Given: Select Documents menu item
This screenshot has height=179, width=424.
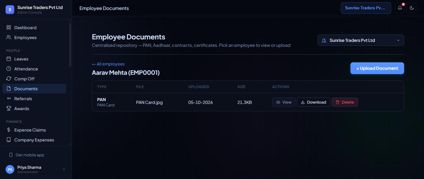Looking at the screenshot, I should coord(34,89).
